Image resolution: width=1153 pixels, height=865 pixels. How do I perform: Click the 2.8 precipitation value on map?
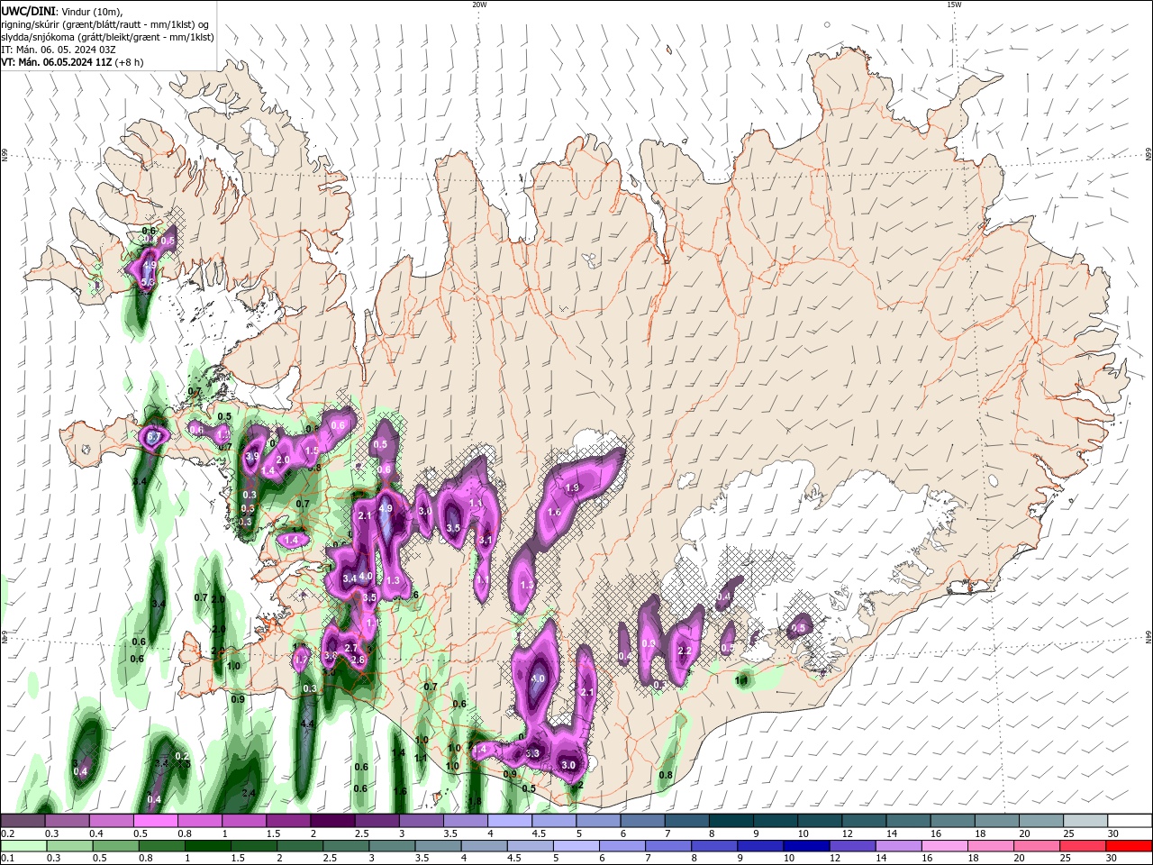[358, 660]
